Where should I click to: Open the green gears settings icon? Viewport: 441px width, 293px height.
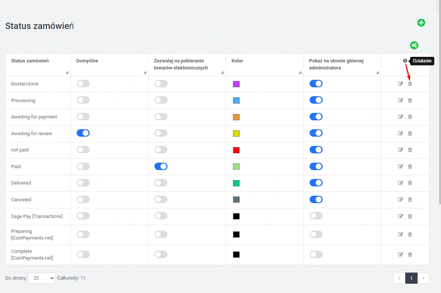click(414, 45)
